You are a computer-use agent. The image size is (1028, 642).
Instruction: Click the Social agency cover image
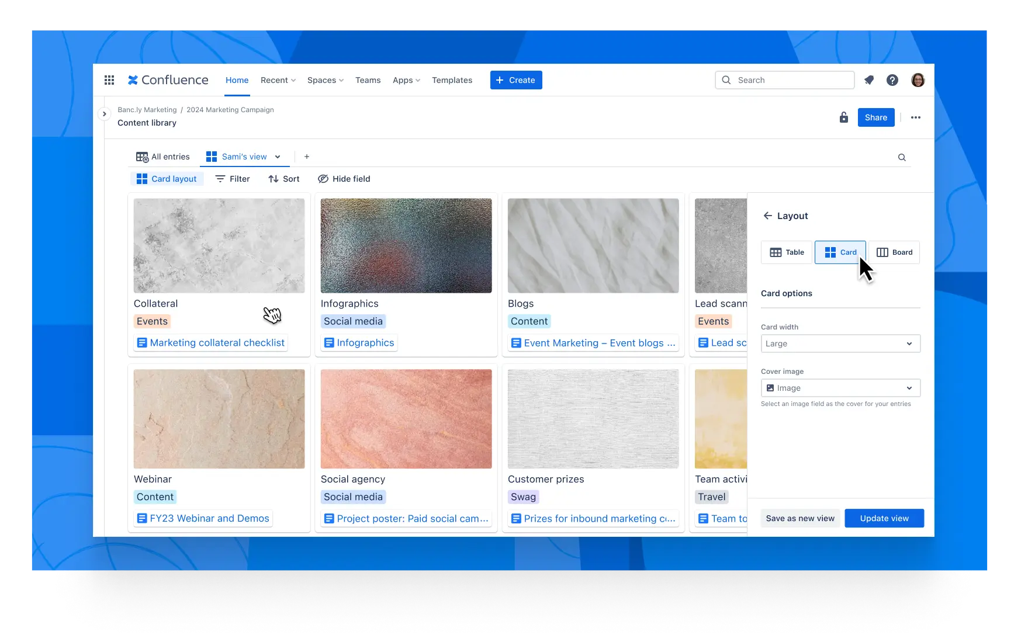pyautogui.click(x=406, y=419)
